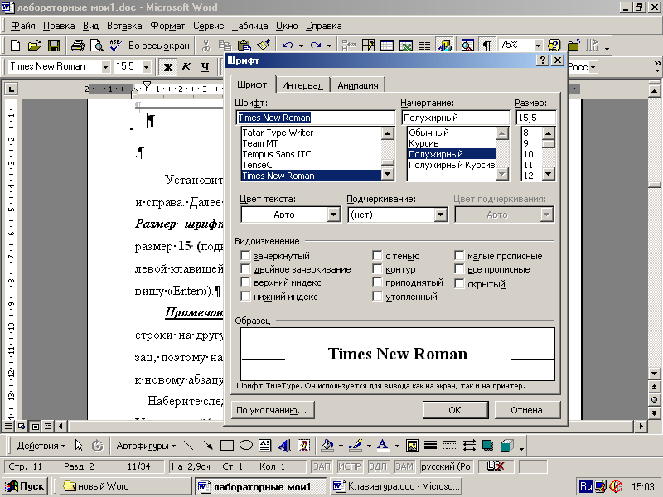663x497 pixels.
Task: Check the контур option
Action: 377,269
